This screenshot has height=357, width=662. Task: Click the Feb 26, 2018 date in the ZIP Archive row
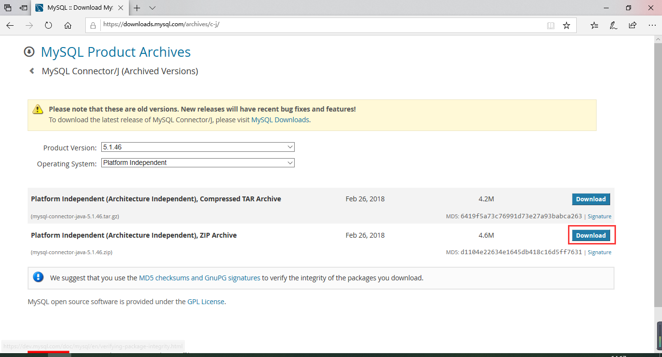365,235
